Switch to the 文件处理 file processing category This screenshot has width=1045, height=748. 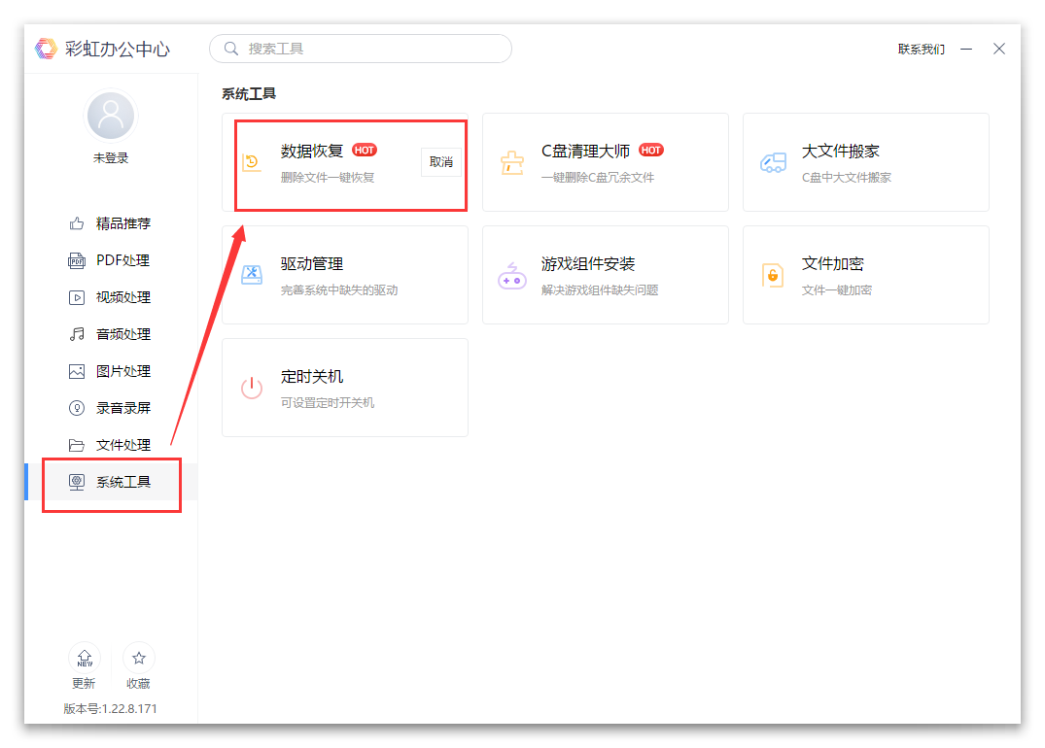click(x=111, y=445)
